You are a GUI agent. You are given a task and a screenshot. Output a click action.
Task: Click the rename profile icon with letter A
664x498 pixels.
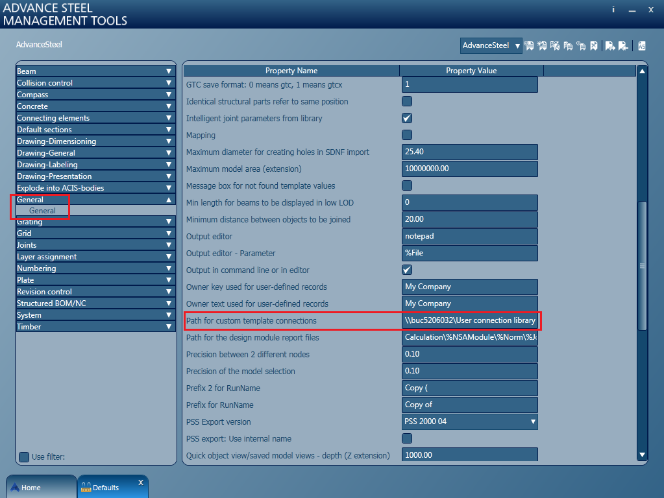tap(555, 45)
